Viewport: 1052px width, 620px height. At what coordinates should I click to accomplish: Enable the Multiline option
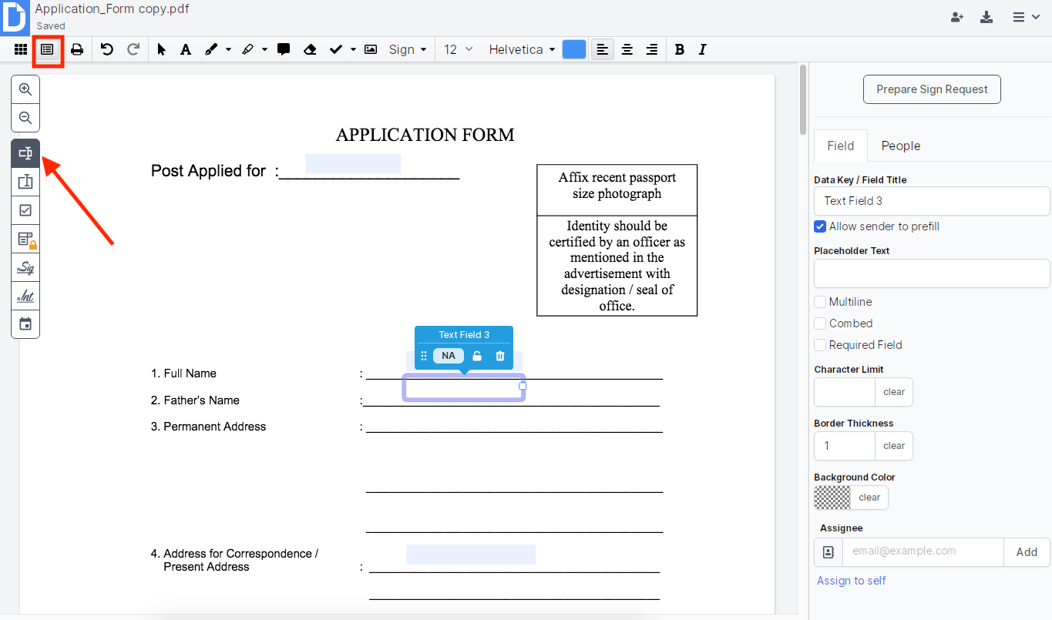click(x=820, y=301)
